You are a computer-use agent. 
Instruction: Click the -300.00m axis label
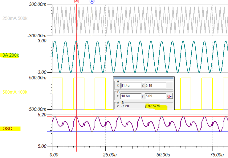(x=37, y=36)
